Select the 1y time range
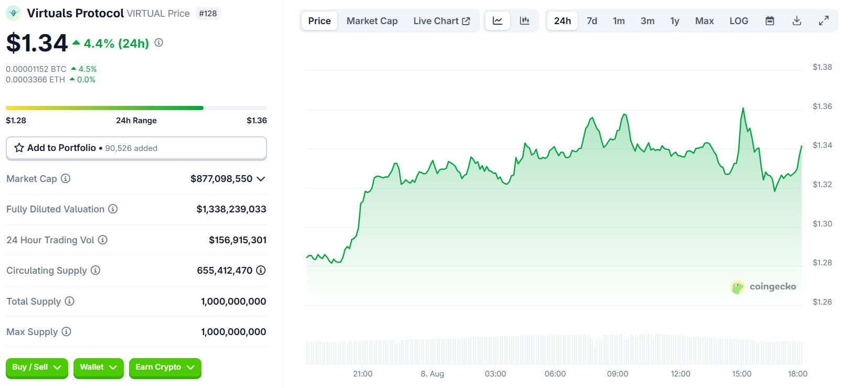850x388 pixels. coord(675,21)
